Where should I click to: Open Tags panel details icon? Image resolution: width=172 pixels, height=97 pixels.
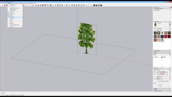[170, 55]
